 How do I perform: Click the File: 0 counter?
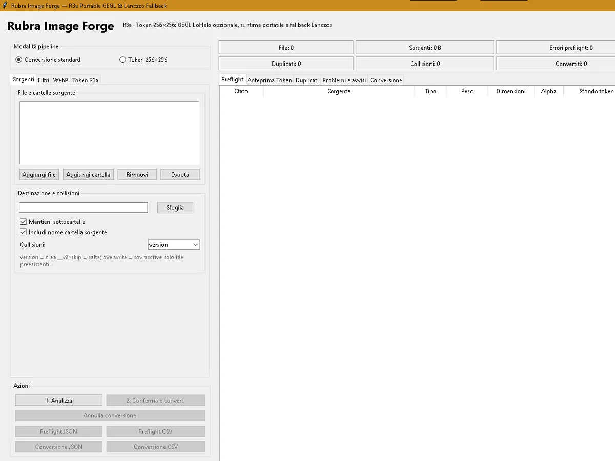[x=286, y=48]
